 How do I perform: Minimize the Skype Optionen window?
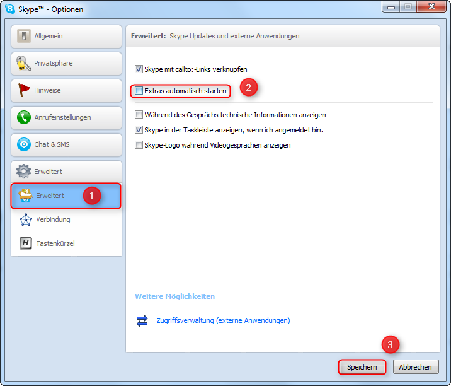(391, 7)
